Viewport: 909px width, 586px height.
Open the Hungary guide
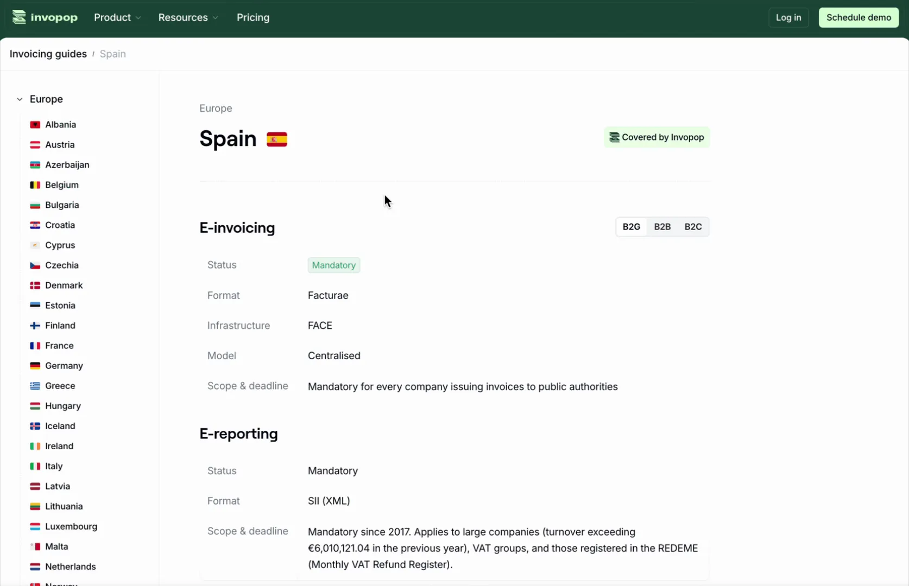[63, 406]
